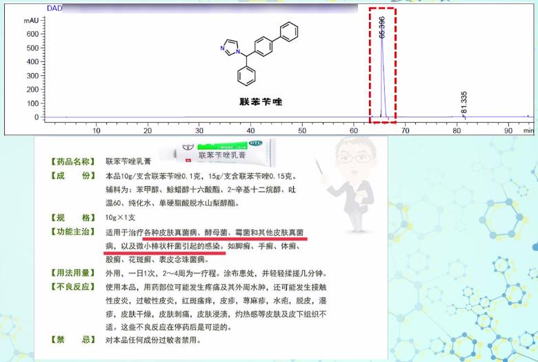This screenshot has width=538, height=362.
Task: Click the OTC badge on the ointment tube
Action: point(255,143)
